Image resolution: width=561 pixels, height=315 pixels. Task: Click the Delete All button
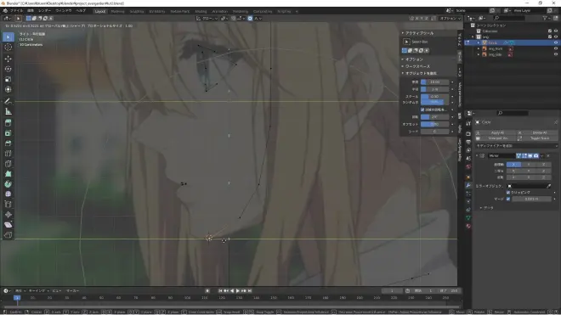pyautogui.click(x=539, y=132)
